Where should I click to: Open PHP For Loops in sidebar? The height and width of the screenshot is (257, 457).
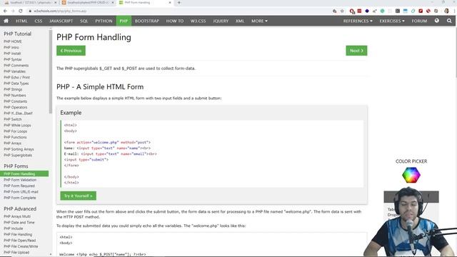(15, 131)
